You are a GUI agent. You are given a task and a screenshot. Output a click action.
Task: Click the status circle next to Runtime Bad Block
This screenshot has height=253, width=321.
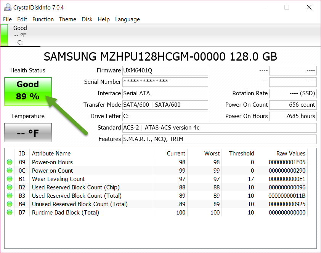(9, 213)
